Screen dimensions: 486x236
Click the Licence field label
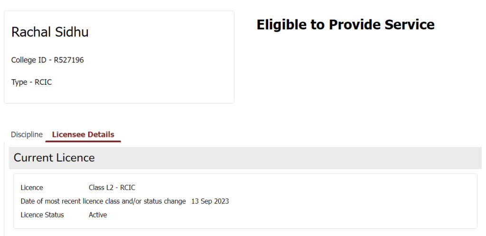tap(32, 188)
